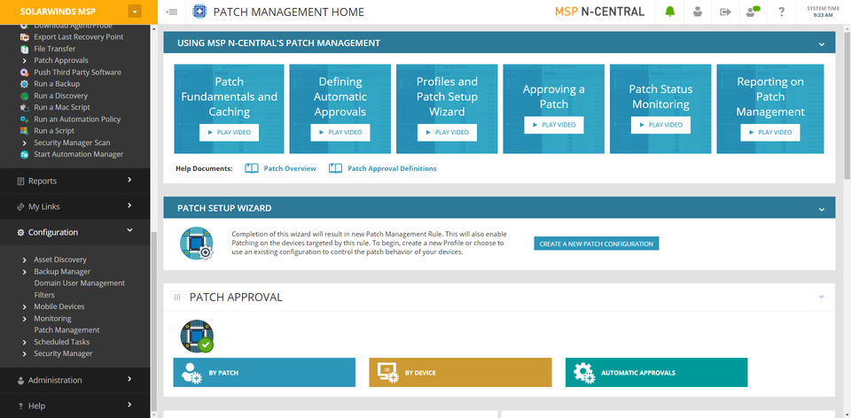This screenshot has height=418, width=851.
Task: Click the Push Third Party Software icon
Action: pos(25,72)
